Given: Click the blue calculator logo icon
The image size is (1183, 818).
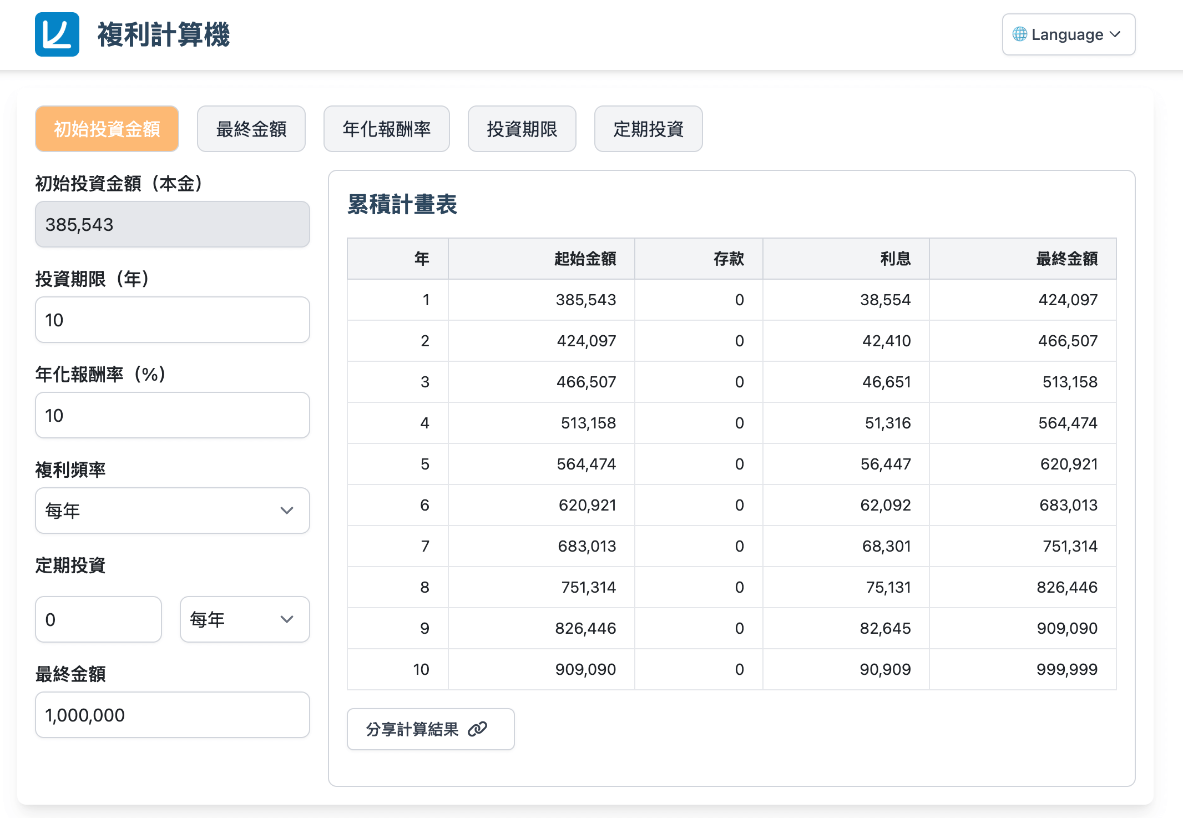Looking at the screenshot, I should (57, 34).
